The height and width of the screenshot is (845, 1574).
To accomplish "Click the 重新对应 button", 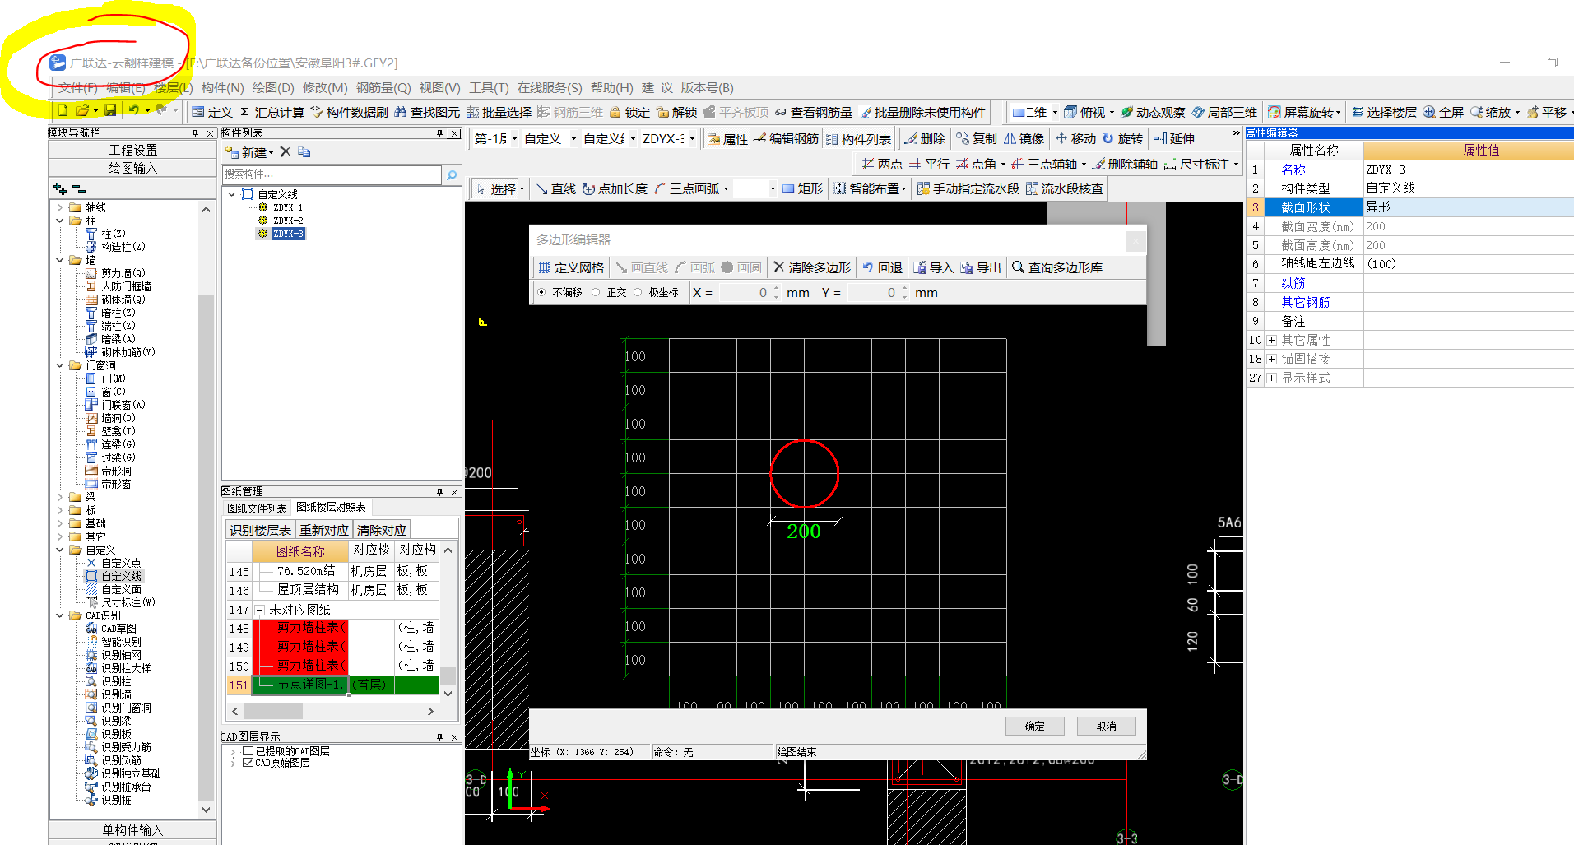I will 323,530.
